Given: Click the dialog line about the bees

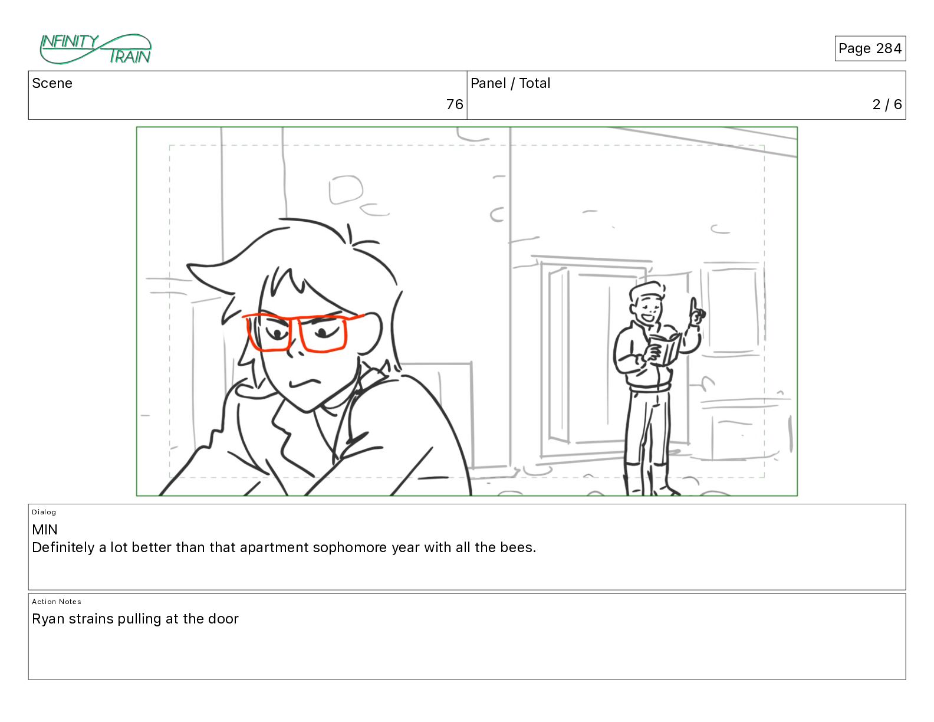Looking at the screenshot, I should point(284,547).
